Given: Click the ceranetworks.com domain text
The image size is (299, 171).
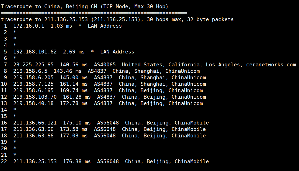Looking at the screenshot, I should coord(271,65).
